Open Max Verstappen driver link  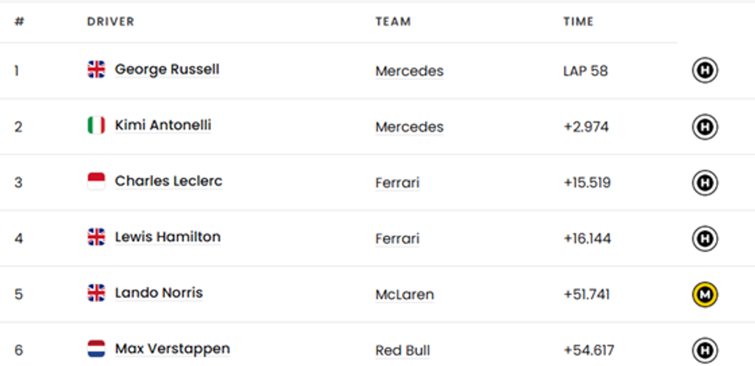(x=172, y=348)
